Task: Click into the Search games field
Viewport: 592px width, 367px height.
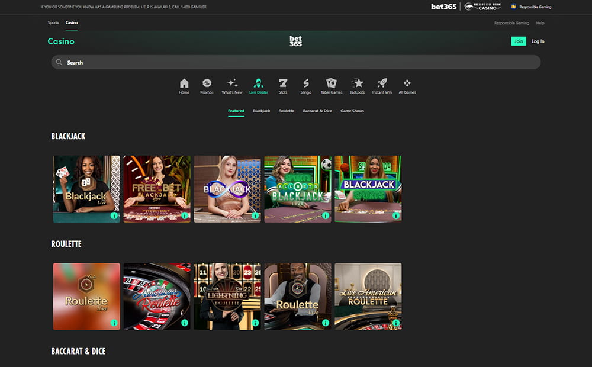Action: pyautogui.click(x=296, y=62)
